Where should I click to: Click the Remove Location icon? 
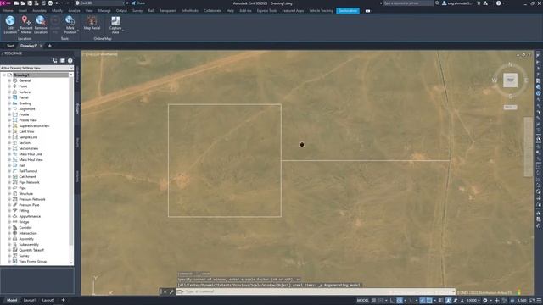(41, 21)
